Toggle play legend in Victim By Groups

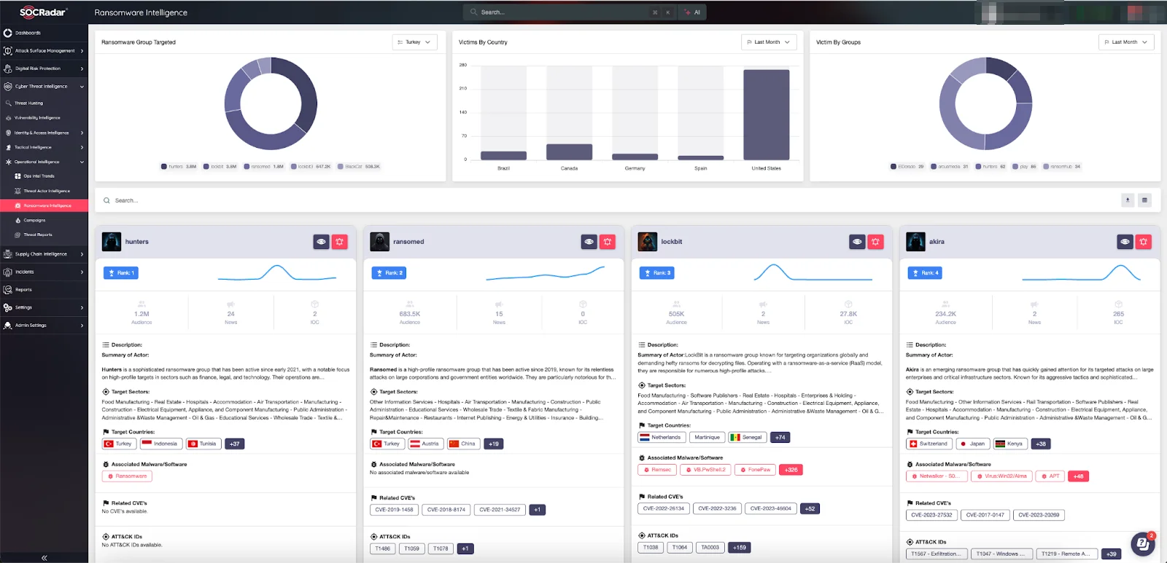[x=1025, y=167]
